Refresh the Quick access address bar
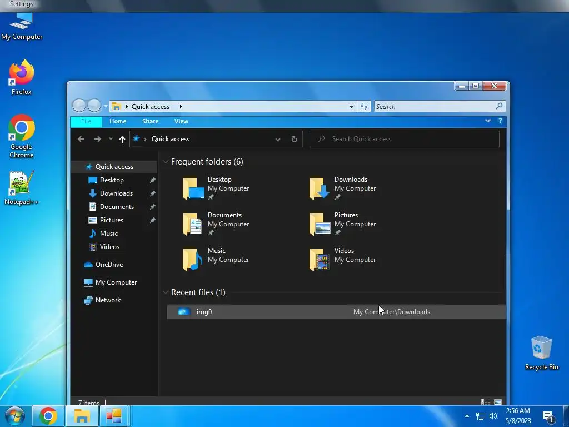The image size is (569, 427). tap(295, 139)
